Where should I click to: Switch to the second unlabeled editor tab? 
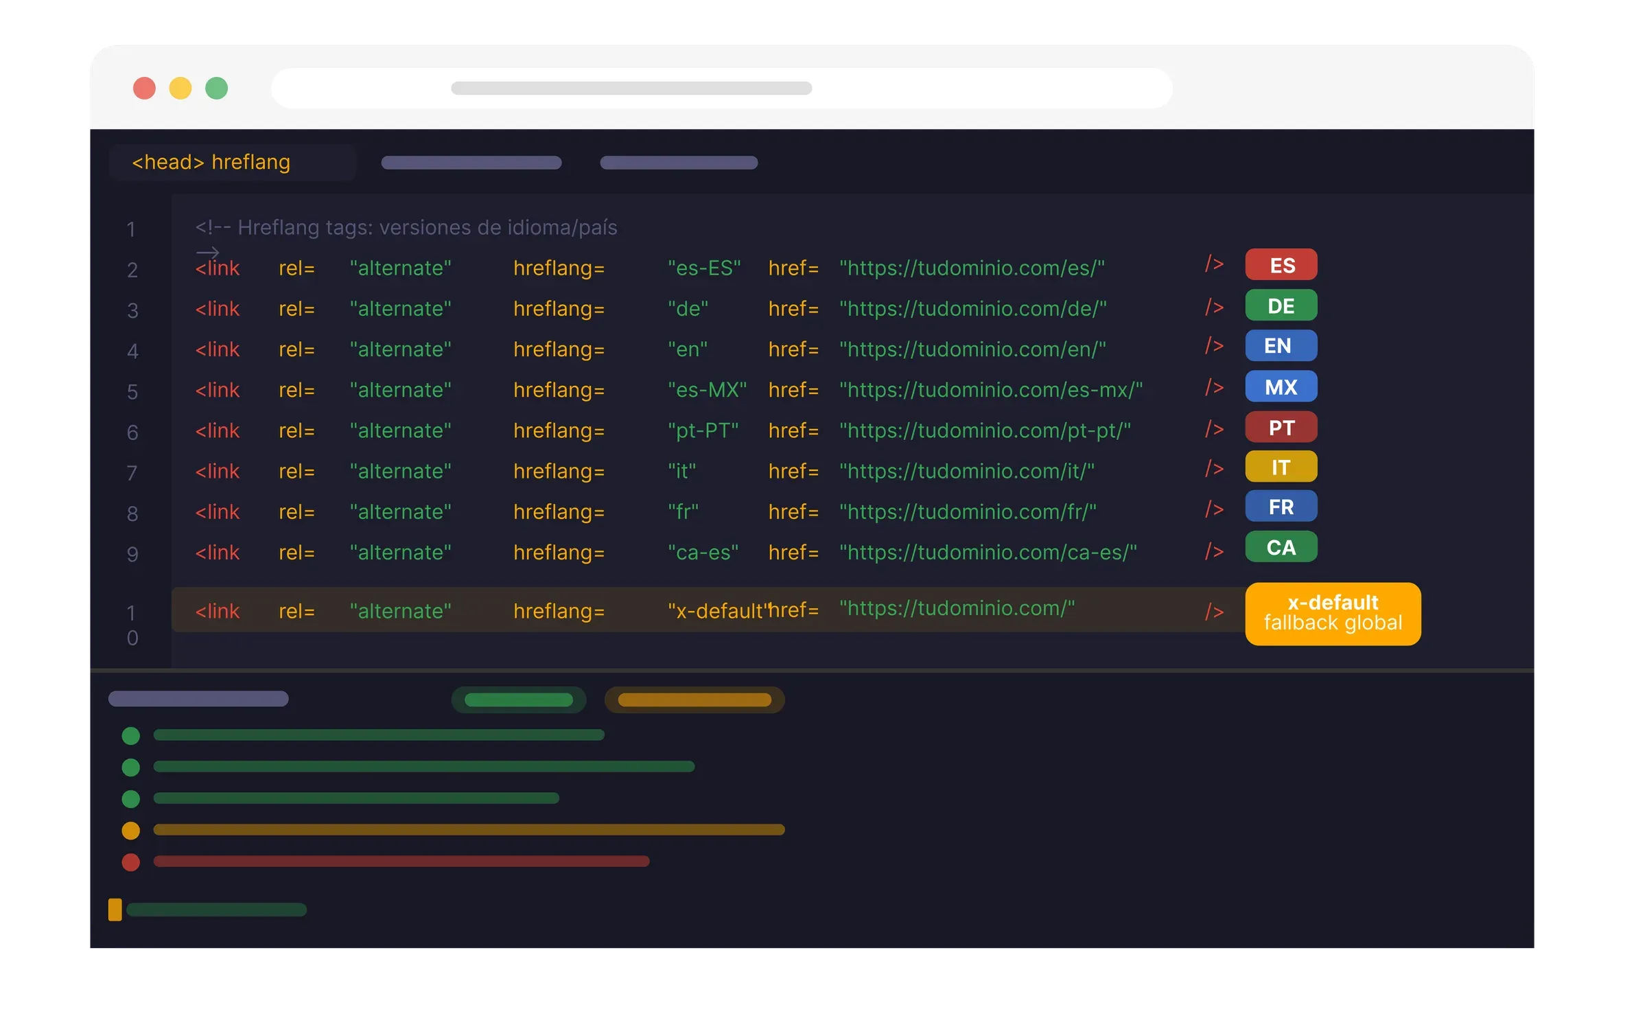pos(678,163)
